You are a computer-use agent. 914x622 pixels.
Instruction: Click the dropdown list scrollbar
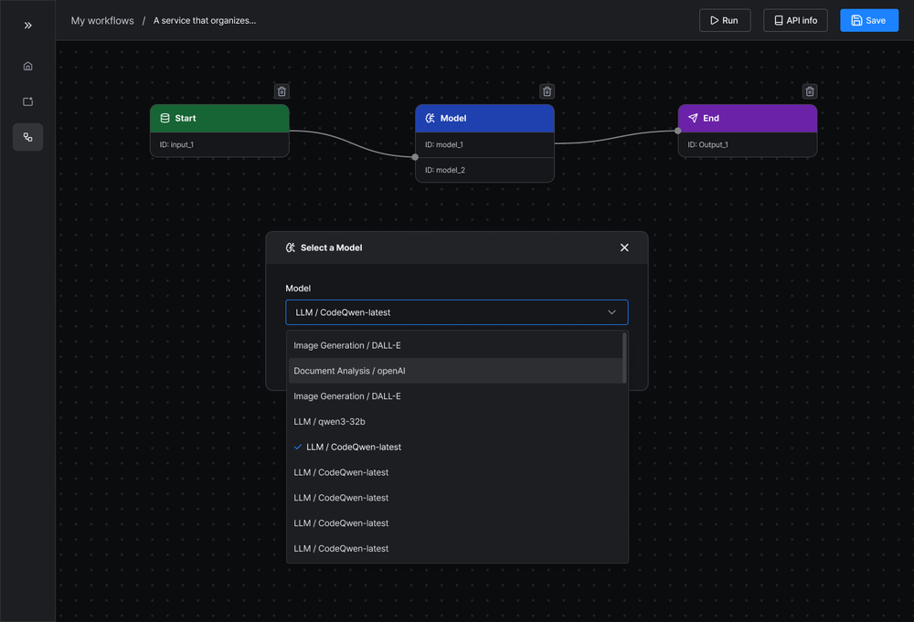(625, 358)
